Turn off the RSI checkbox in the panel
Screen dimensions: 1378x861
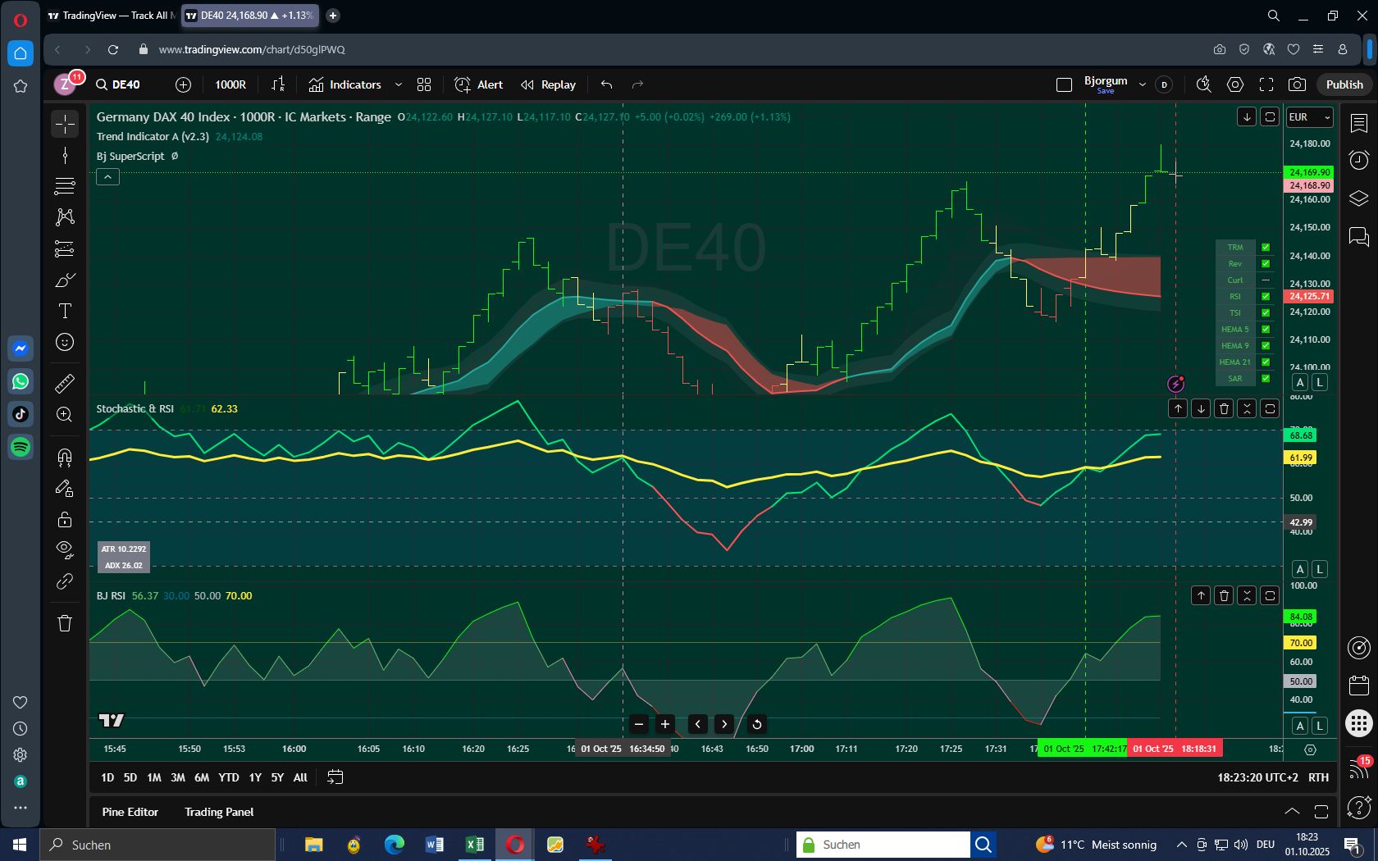tap(1266, 296)
